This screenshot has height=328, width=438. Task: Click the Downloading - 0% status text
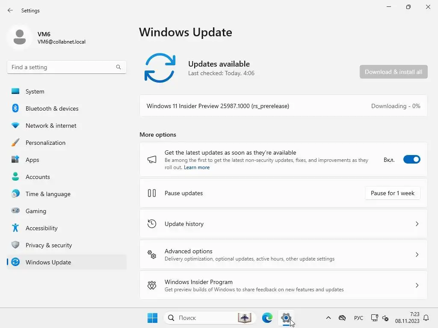click(x=396, y=106)
